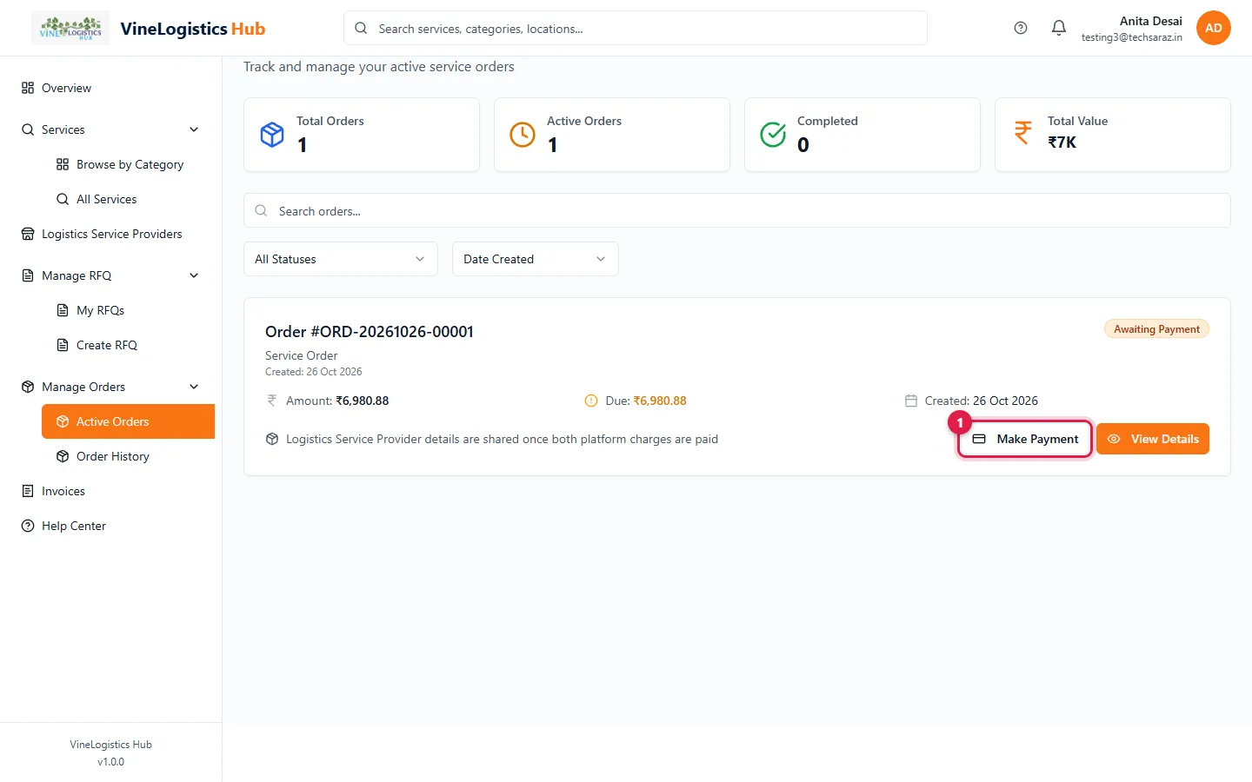Click the rupee icon on Total Value card
This screenshot has width=1252, height=782.
(x=1023, y=132)
